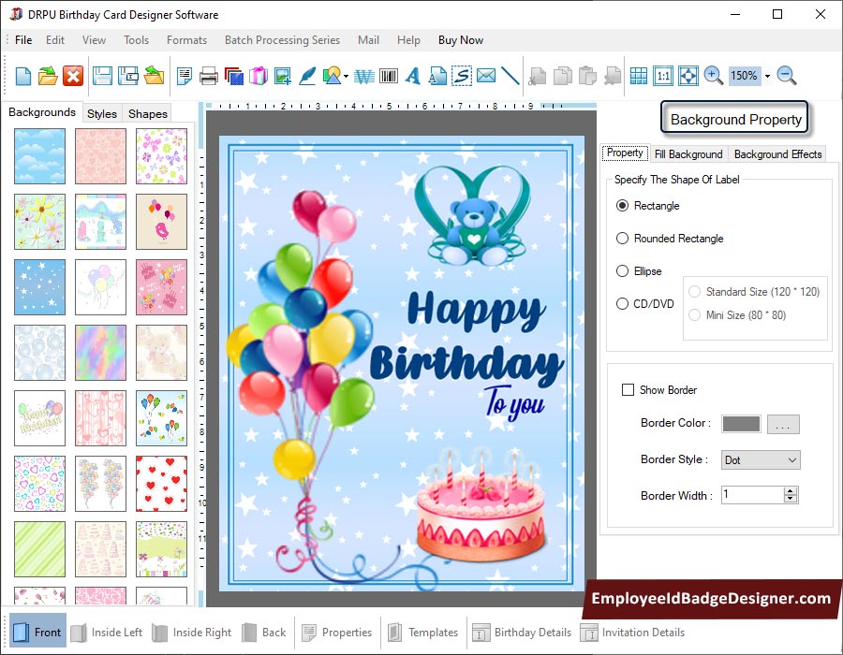This screenshot has width=843, height=655.
Task: Click into the Border Width field
Action: (x=753, y=494)
